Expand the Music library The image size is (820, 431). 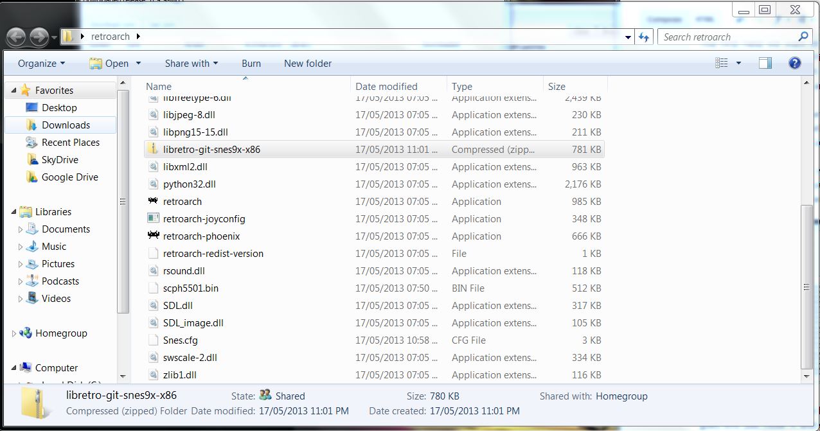[20, 247]
